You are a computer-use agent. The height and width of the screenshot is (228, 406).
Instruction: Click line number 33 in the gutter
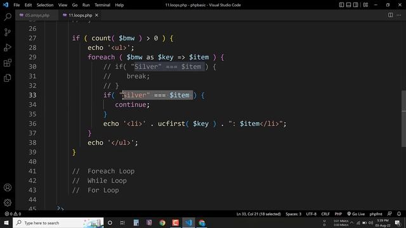(x=32, y=95)
